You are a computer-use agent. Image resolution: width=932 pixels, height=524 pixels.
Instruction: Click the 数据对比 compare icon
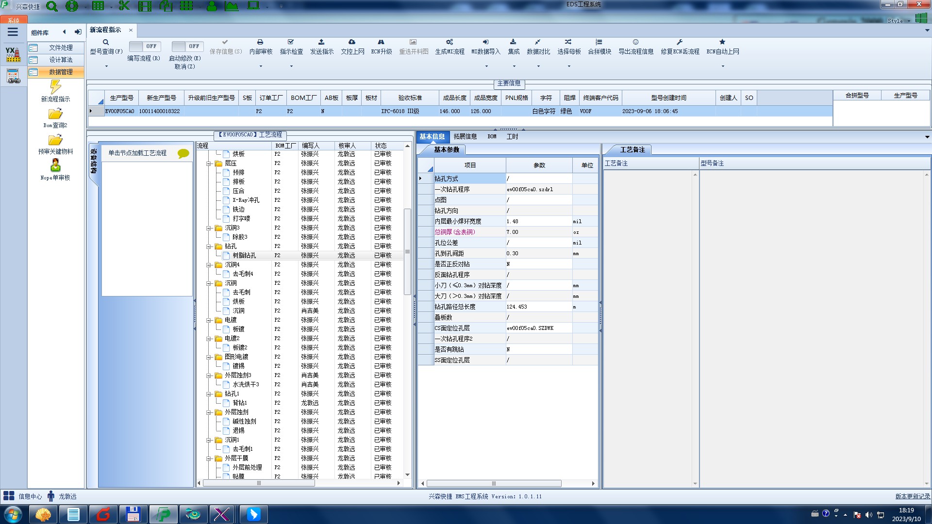(538, 42)
